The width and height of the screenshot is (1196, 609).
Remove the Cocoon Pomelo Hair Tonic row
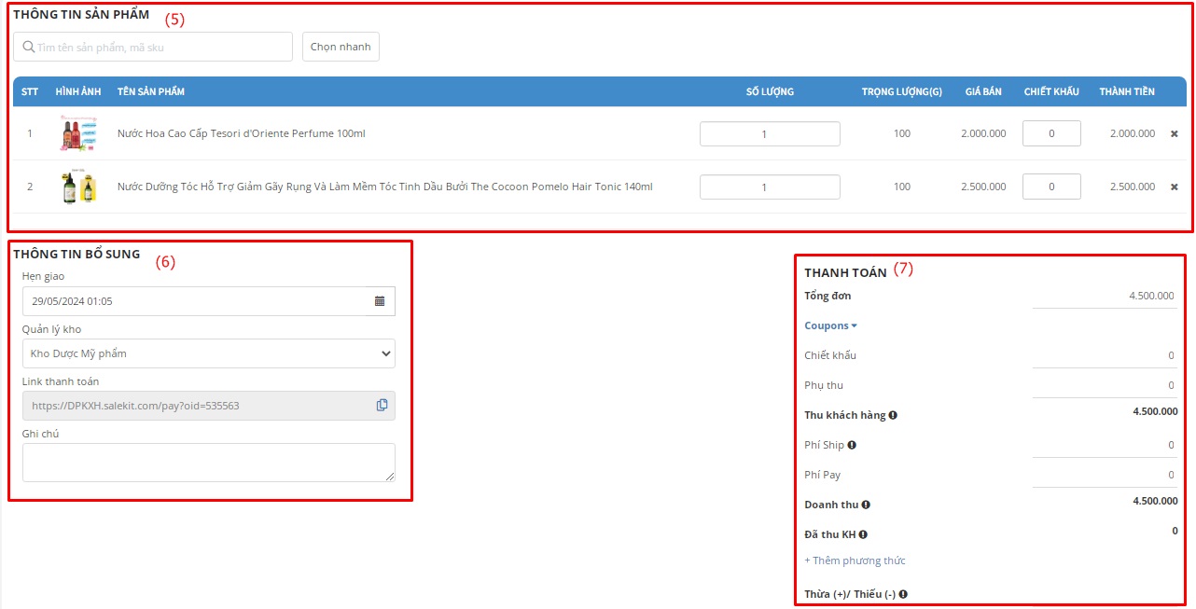pos(1174,187)
